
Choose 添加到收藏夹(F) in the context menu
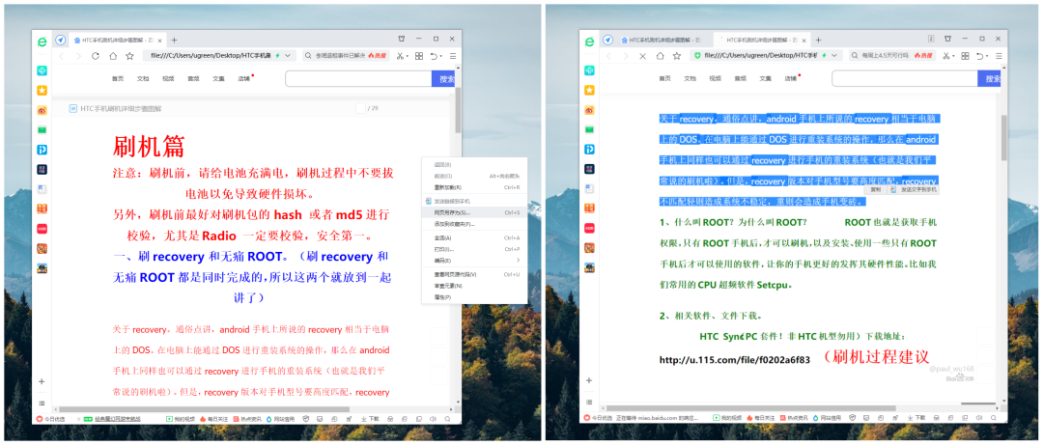(473, 224)
